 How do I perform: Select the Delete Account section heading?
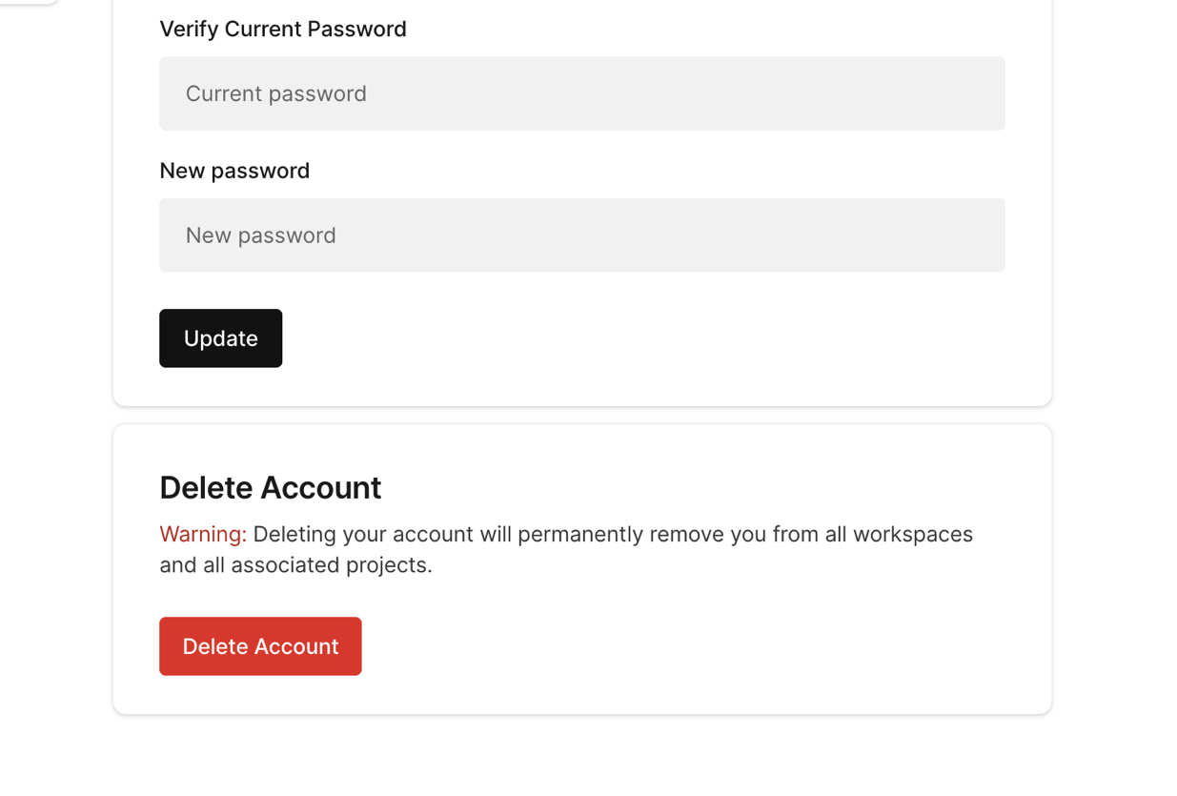pyautogui.click(x=270, y=487)
